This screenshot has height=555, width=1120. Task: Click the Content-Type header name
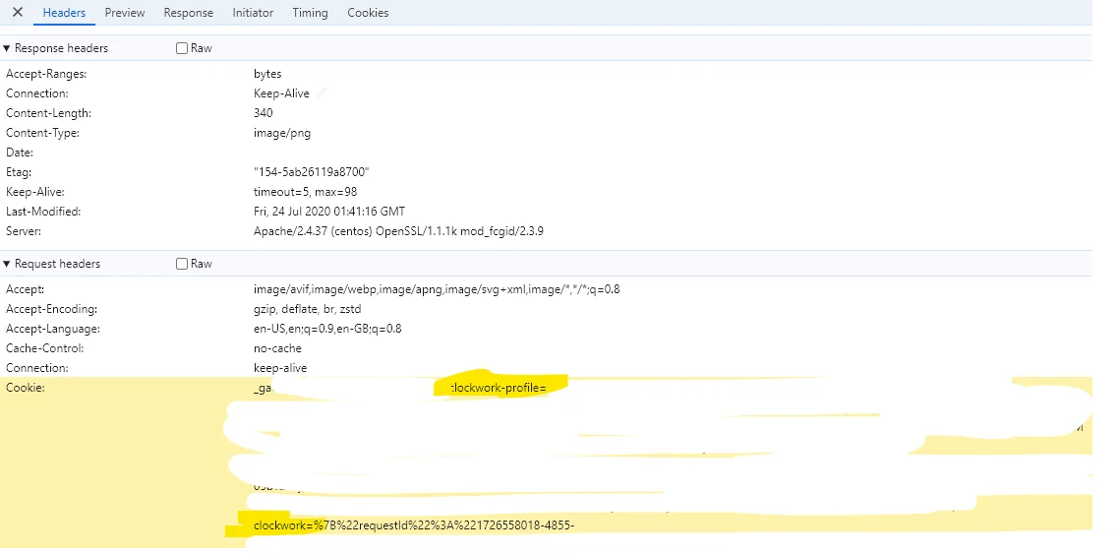pos(43,133)
